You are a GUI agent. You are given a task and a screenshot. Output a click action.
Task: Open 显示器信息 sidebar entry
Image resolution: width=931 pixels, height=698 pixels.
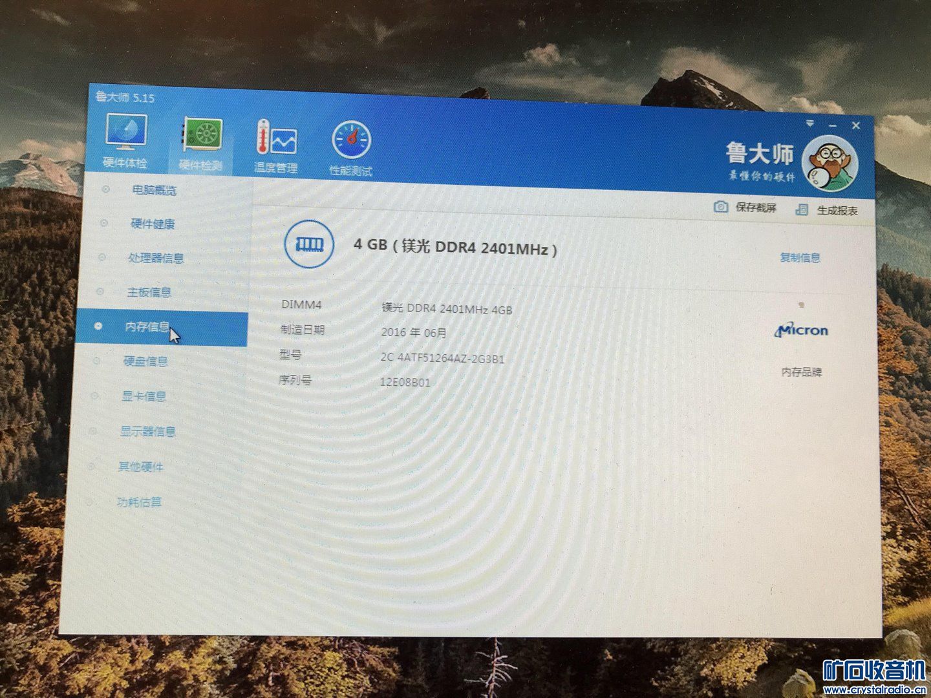(x=147, y=431)
